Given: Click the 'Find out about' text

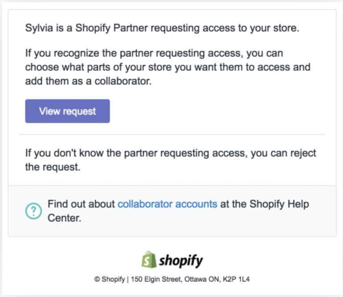Looking at the screenshot, I should 81,204.
